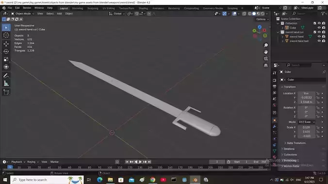Click the pan view hand icon

[266, 52]
